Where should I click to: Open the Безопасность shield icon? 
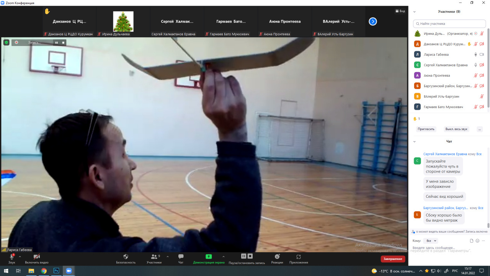(126, 257)
